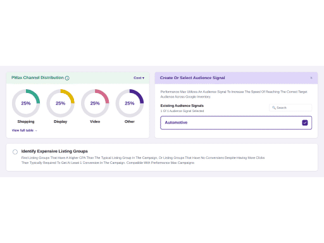
Task: Click the Identify Expensive Listing Groups title
Action: pyautogui.click(x=54, y=151)
